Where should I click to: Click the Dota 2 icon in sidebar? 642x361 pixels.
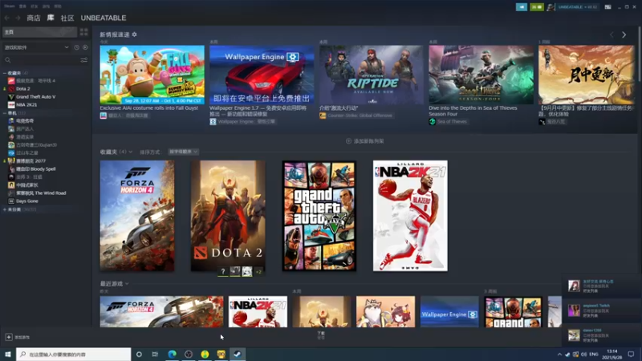click(x=11, y=89)
